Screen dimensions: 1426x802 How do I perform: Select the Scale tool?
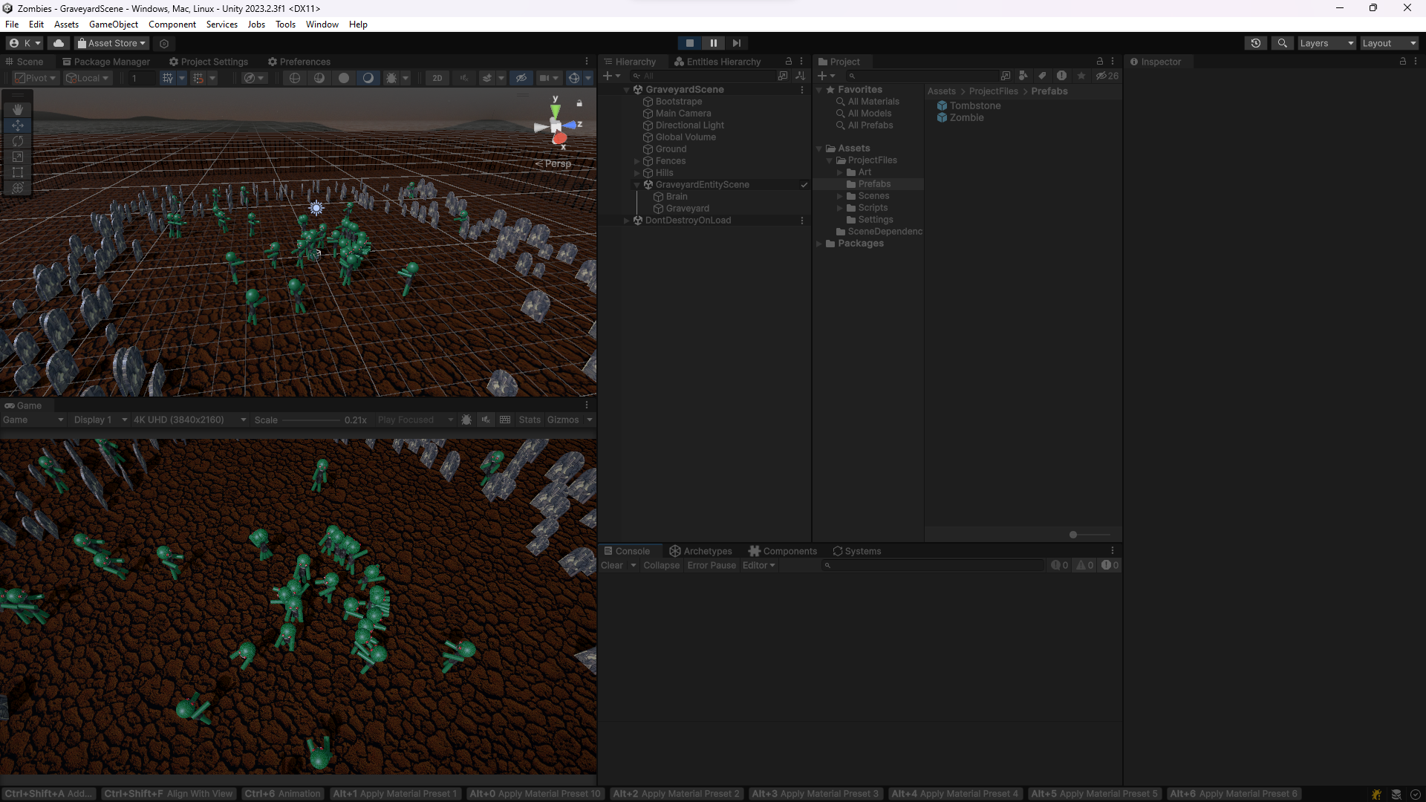[x=18, y=157]
